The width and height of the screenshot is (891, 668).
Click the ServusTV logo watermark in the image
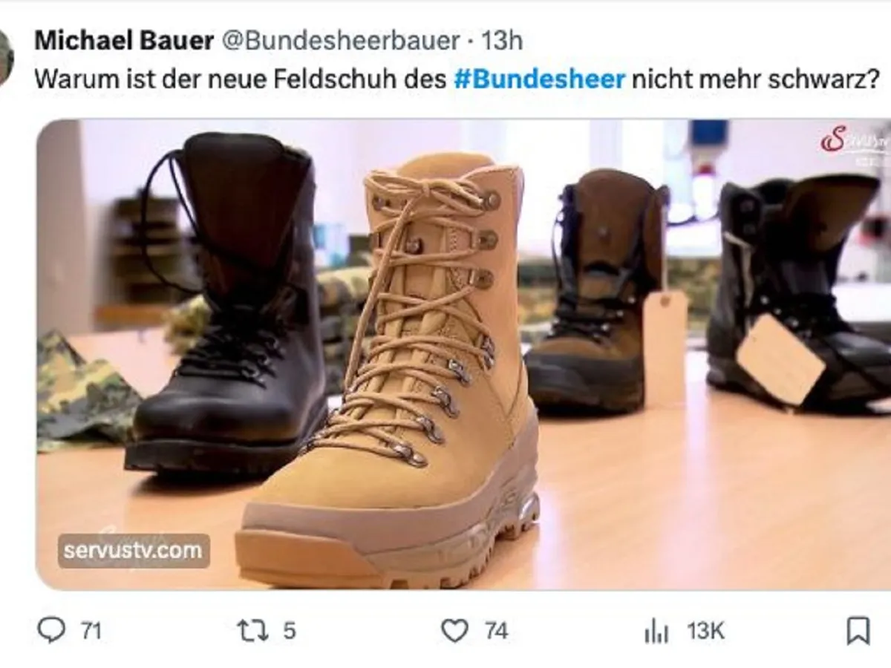[x=854, y=141]
